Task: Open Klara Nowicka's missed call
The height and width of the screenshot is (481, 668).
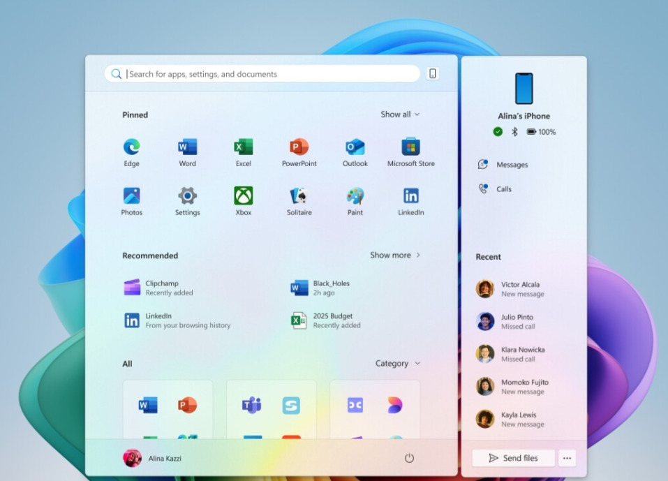Action: point(510,354)
